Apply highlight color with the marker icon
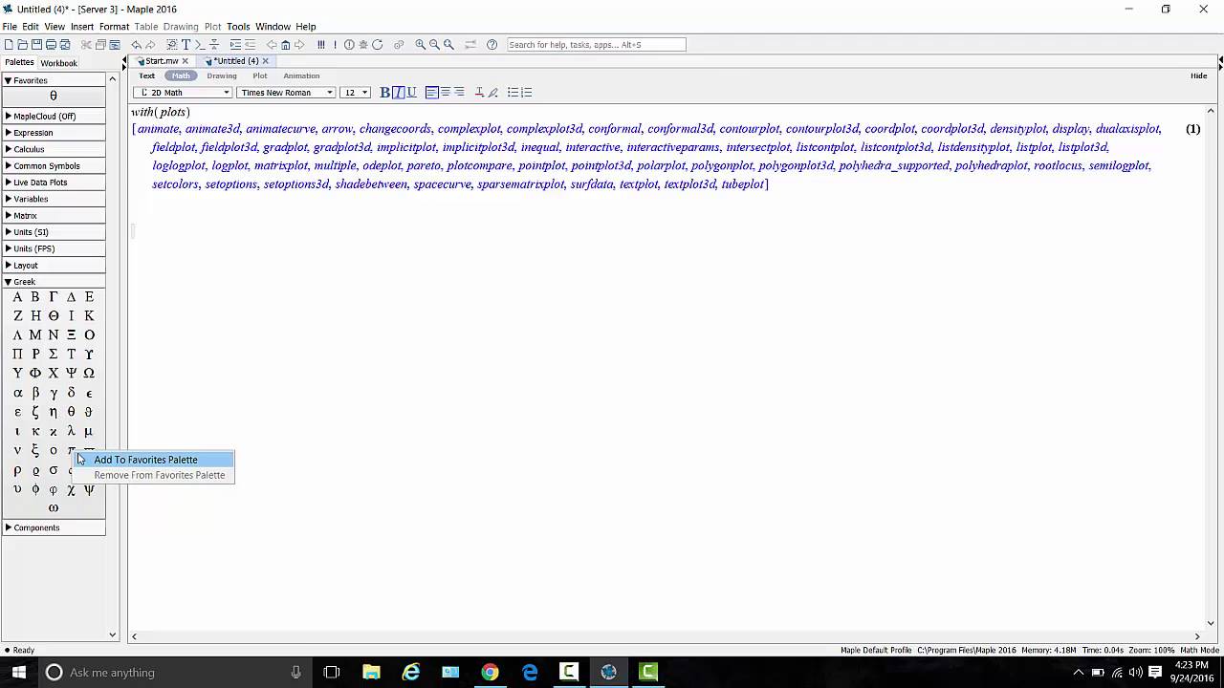Screen dimensions: 1224x688 [492, 93]
